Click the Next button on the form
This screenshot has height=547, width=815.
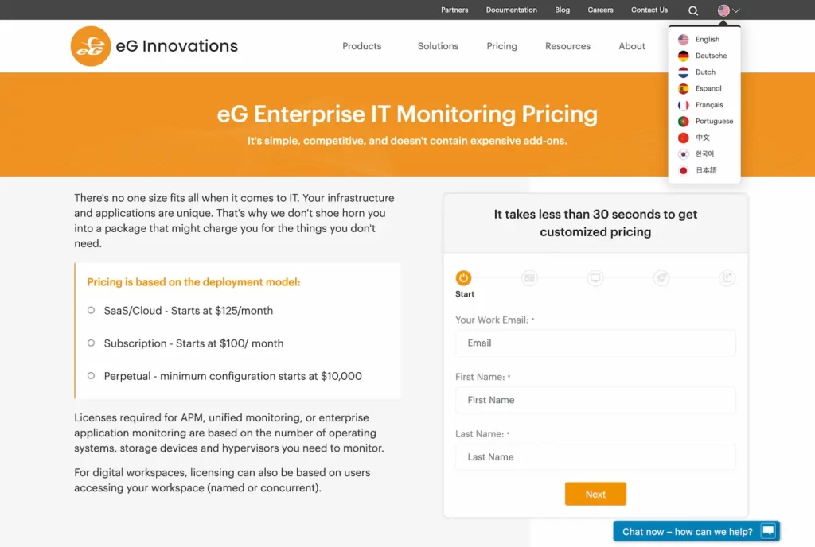(595, 494)
